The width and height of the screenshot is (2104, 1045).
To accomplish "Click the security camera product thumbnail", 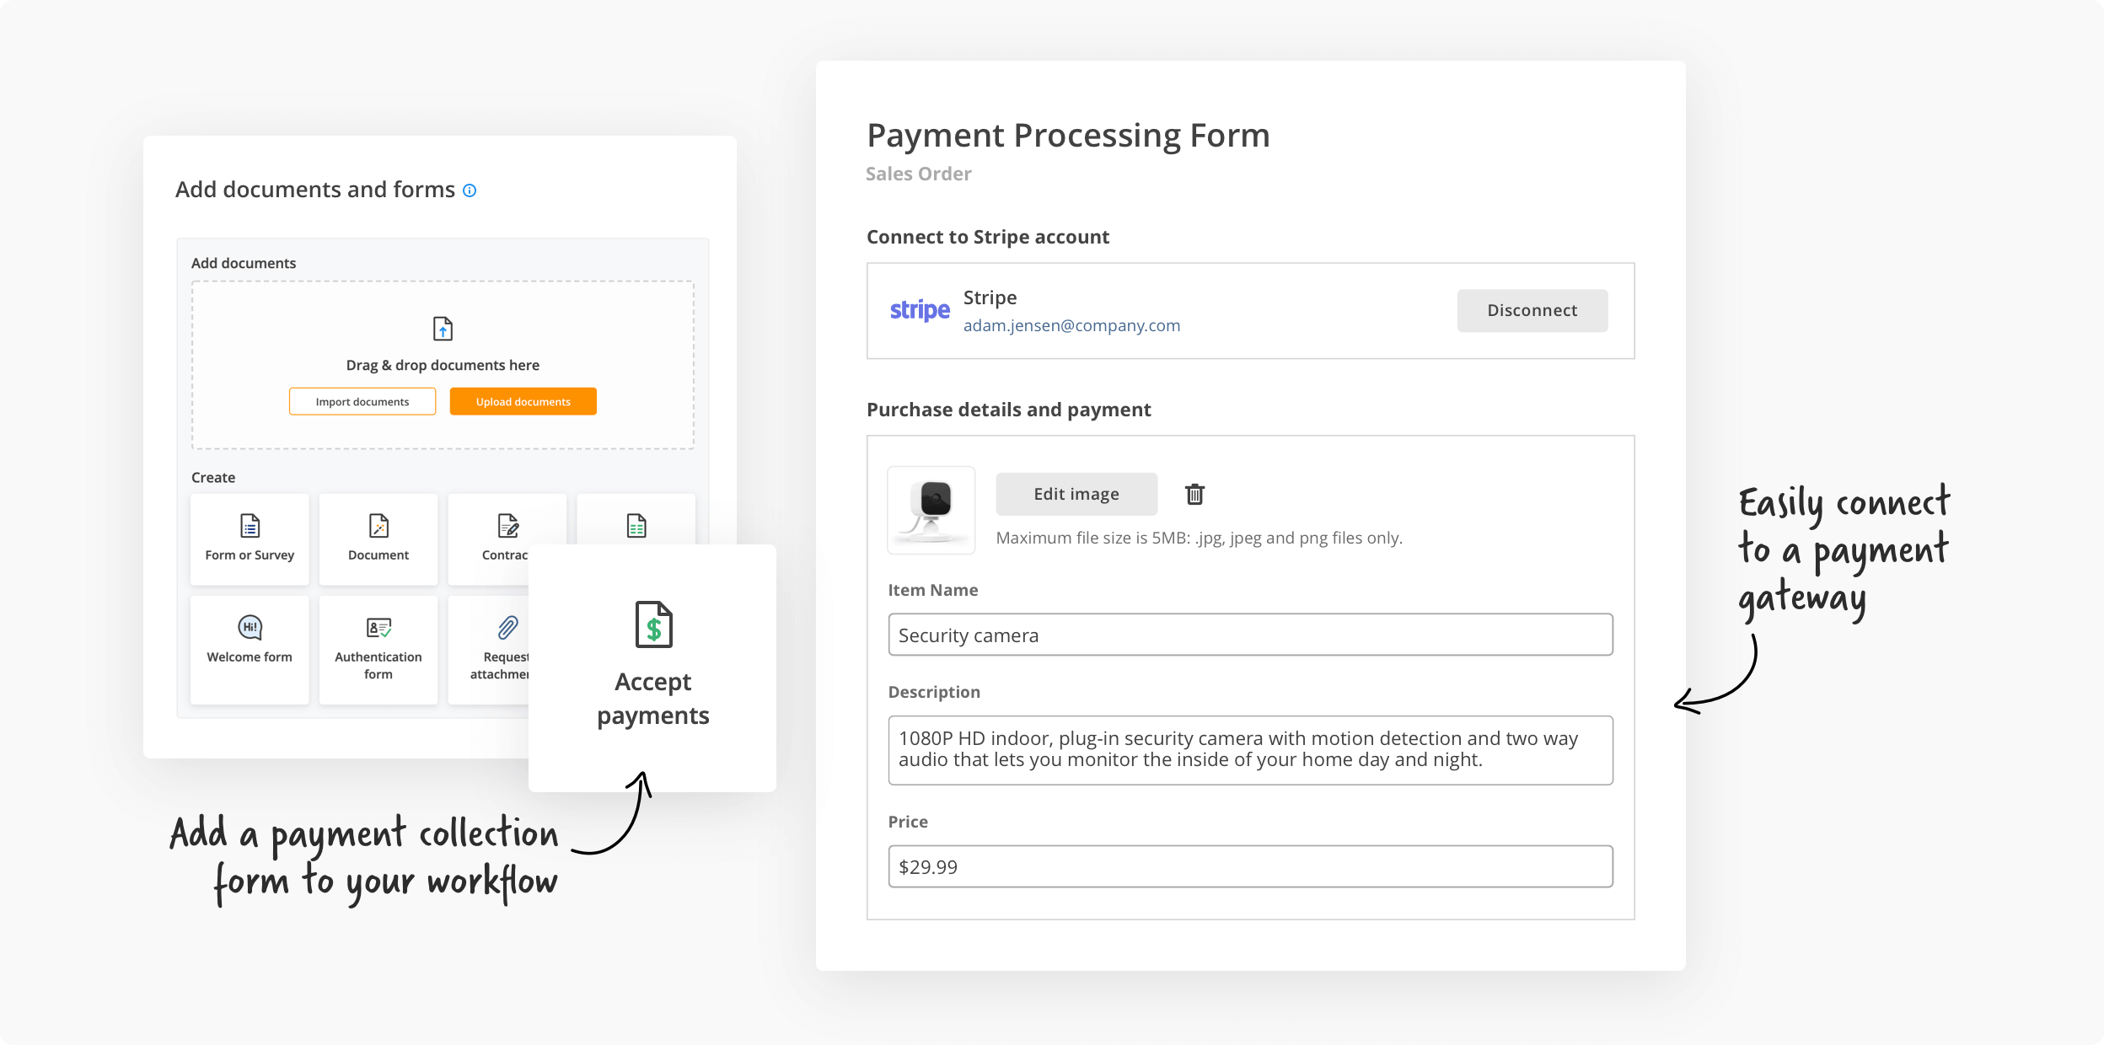I will pyautogui.click(x=931, y=510).
